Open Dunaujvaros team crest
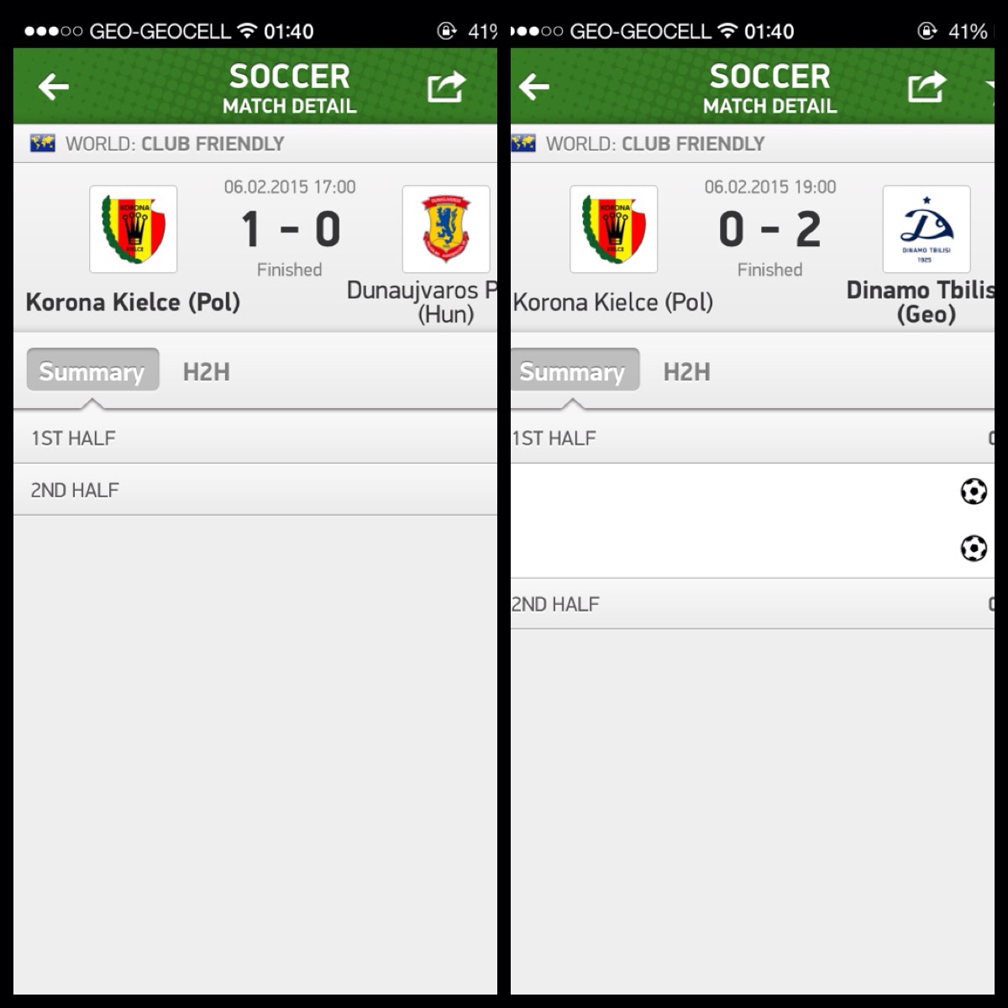This screenshot has height=1008, width=1008. coord(446,229)
